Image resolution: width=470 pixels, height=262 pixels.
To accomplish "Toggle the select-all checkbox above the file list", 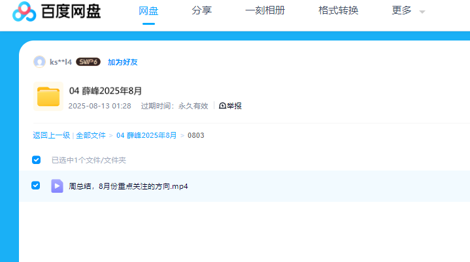I will [37, 160].
